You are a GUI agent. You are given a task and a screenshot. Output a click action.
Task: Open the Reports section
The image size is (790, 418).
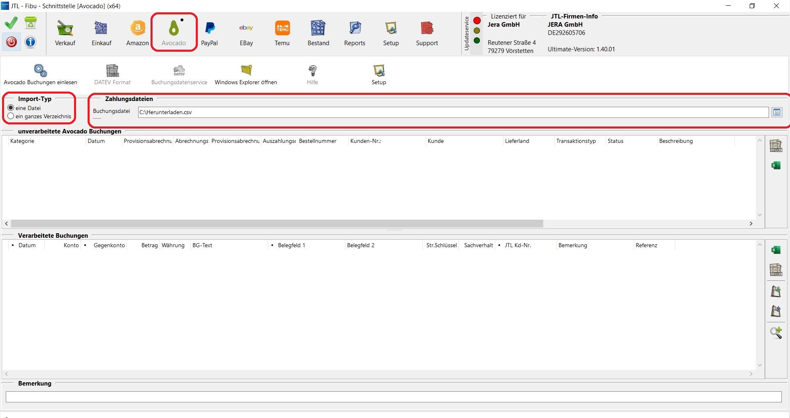(x=354, y=33)
